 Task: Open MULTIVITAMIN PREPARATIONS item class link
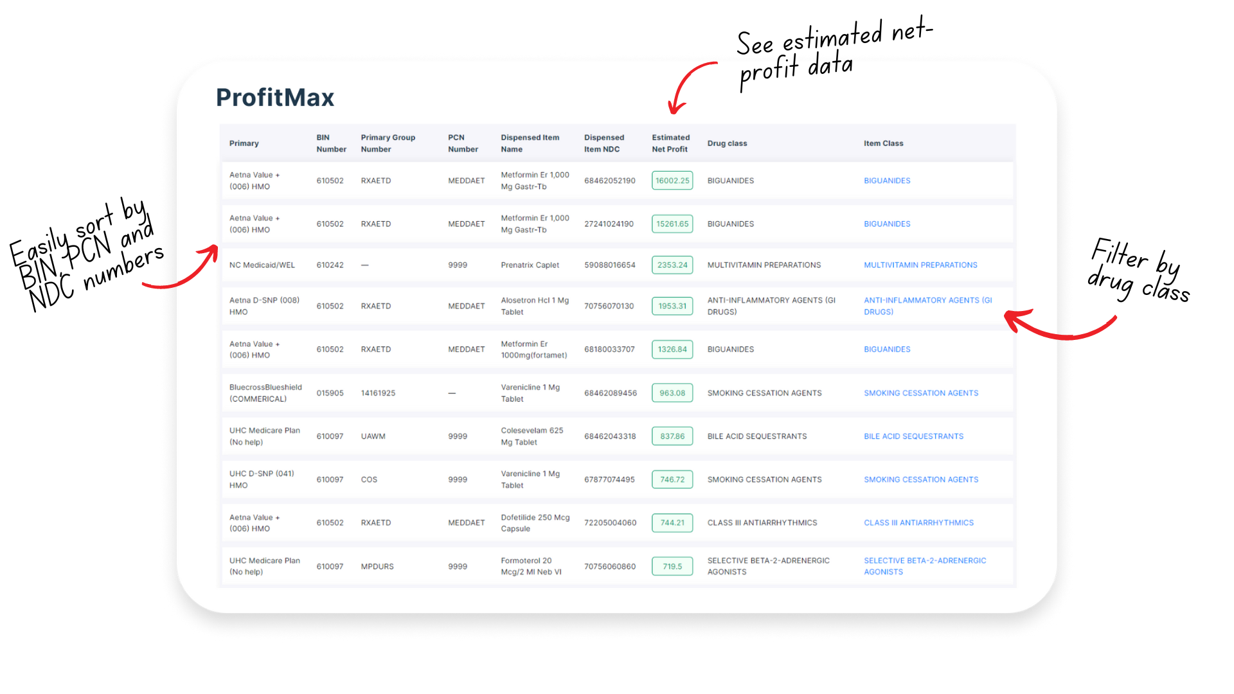point(920,265)
